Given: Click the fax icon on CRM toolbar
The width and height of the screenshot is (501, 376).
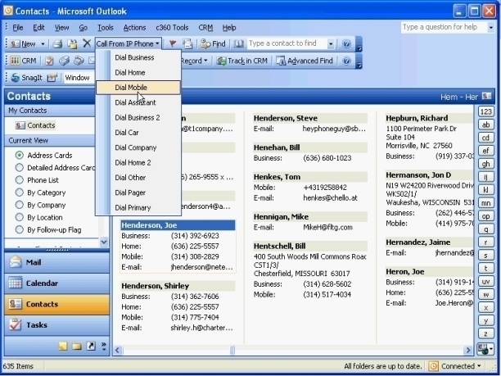Looking at the screenshot, I should point(64,61).
